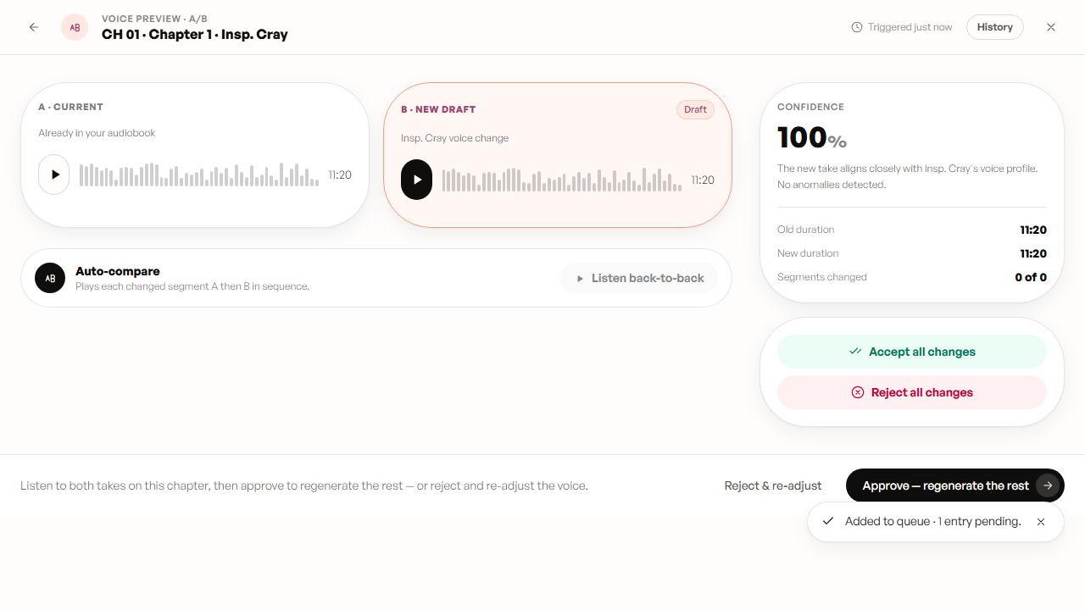
Task: Choose Reject & re-adjust
Action: [773, 485]
